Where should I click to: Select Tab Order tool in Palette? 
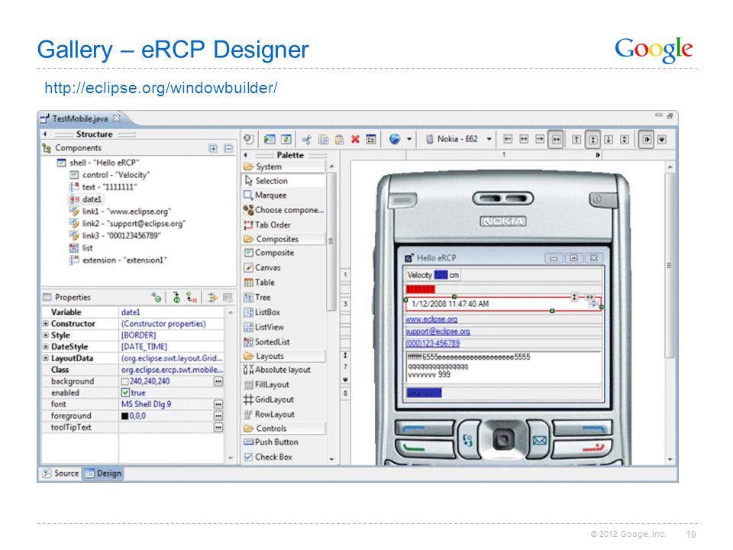(x=267, y=225)
